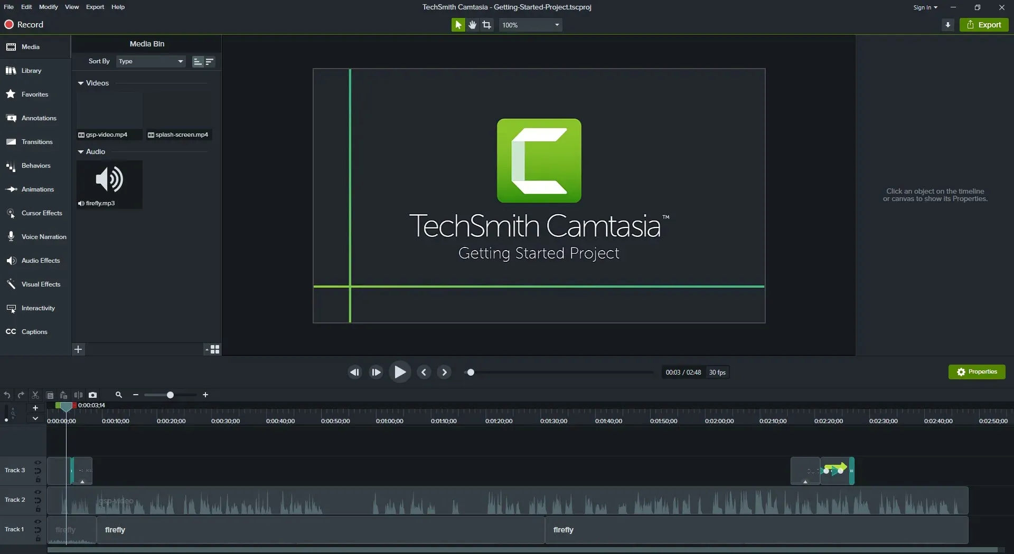Click the Captions CC icon
Viewport: 1014px width, 554px height.
11,332
